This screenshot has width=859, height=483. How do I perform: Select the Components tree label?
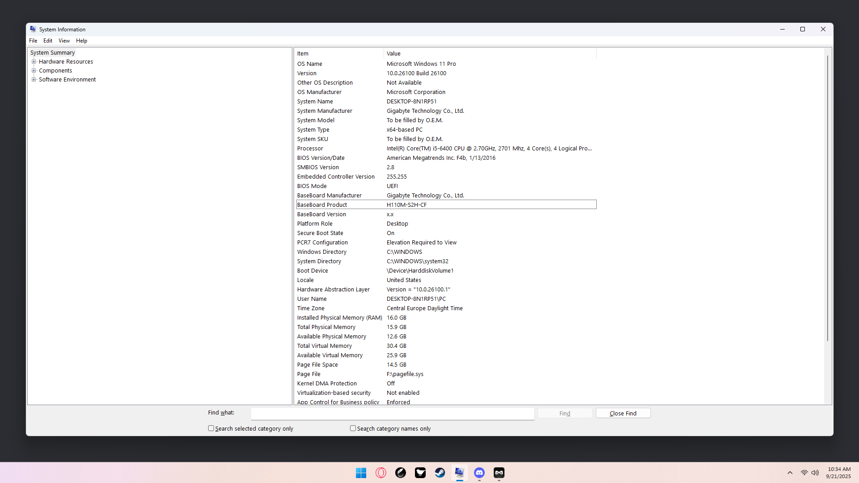point(56,71)
